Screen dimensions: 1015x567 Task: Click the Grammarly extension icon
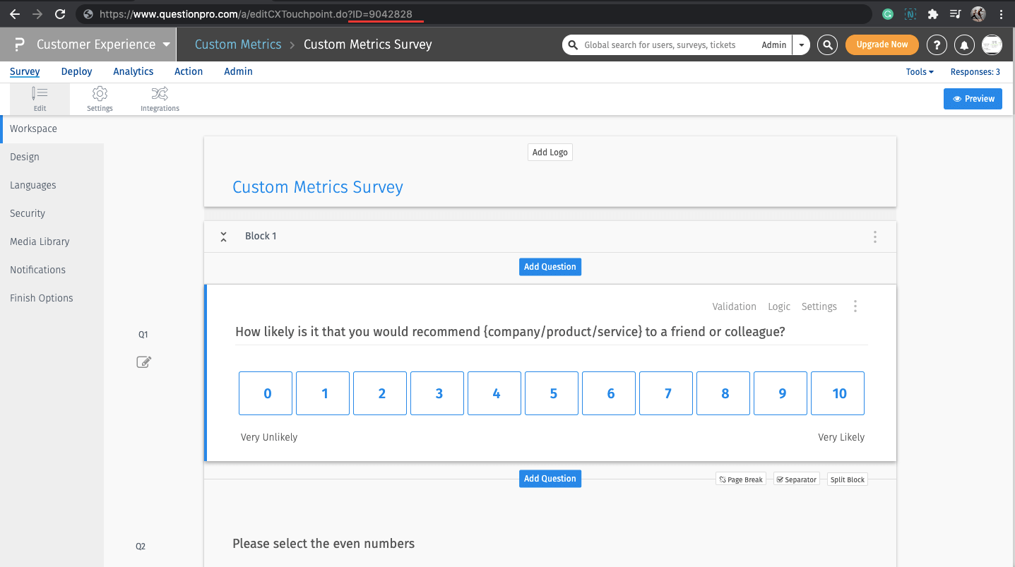tap(887, 13)
